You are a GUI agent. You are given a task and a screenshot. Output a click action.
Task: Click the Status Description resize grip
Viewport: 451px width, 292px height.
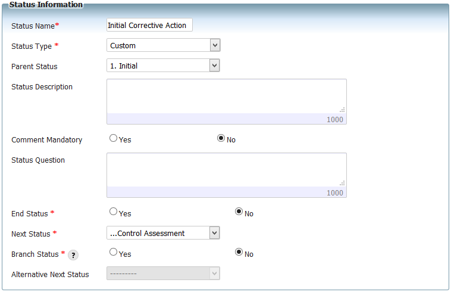(342, 110)
